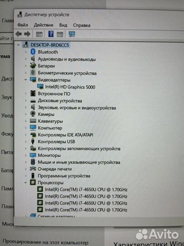Expand the Клавиатуры category arrow
The height and width of the screenshot is (246, 184).
pos(26,121)
